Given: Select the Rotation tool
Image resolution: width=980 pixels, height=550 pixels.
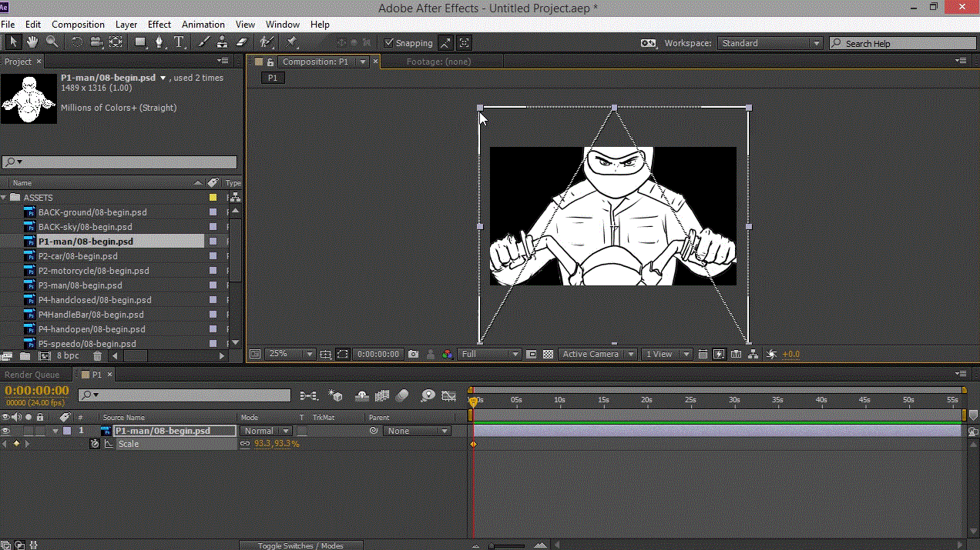Looking at the screenshot, I should point(77,42).
